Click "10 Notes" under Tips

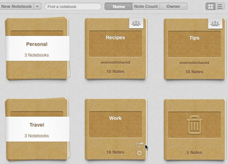coord(194,72)
